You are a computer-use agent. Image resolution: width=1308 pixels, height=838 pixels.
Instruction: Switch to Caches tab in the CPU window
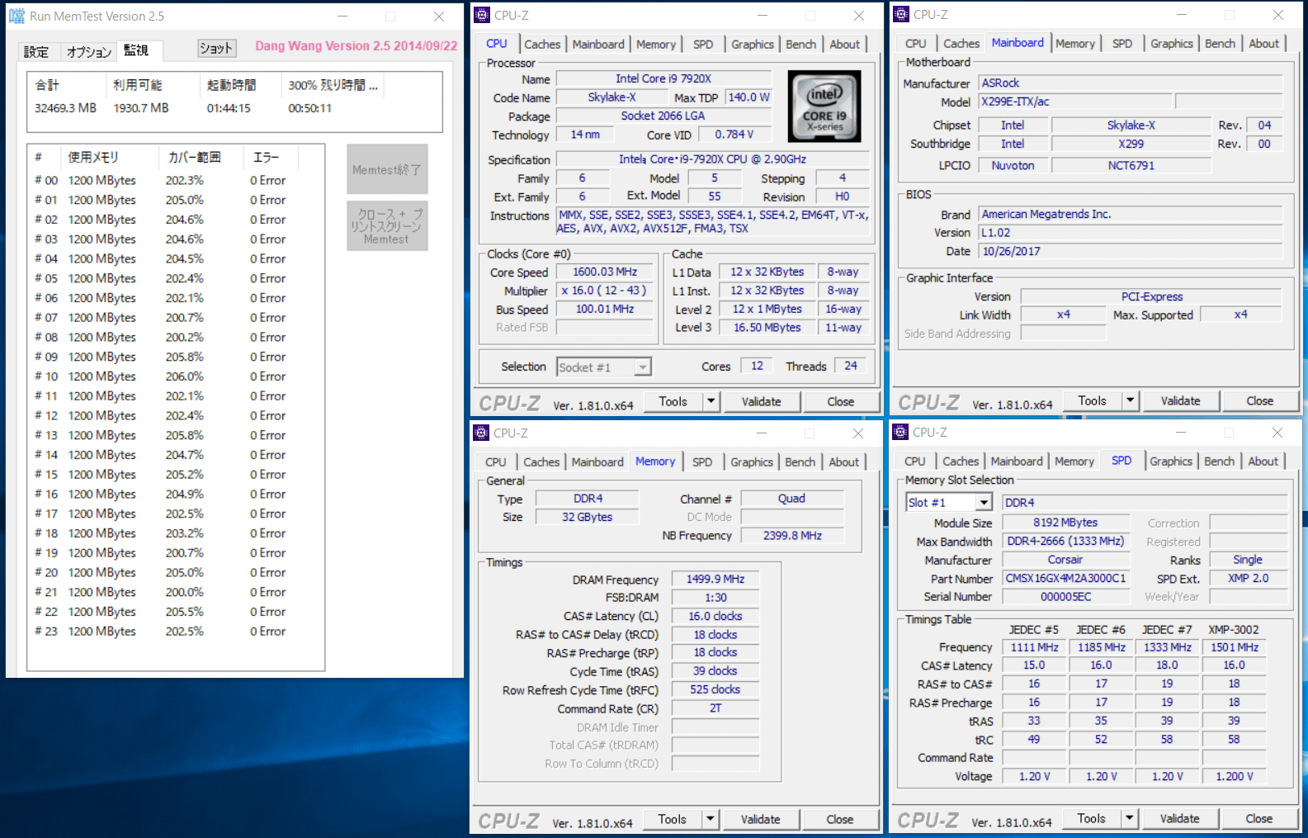(x=541, y=45)
